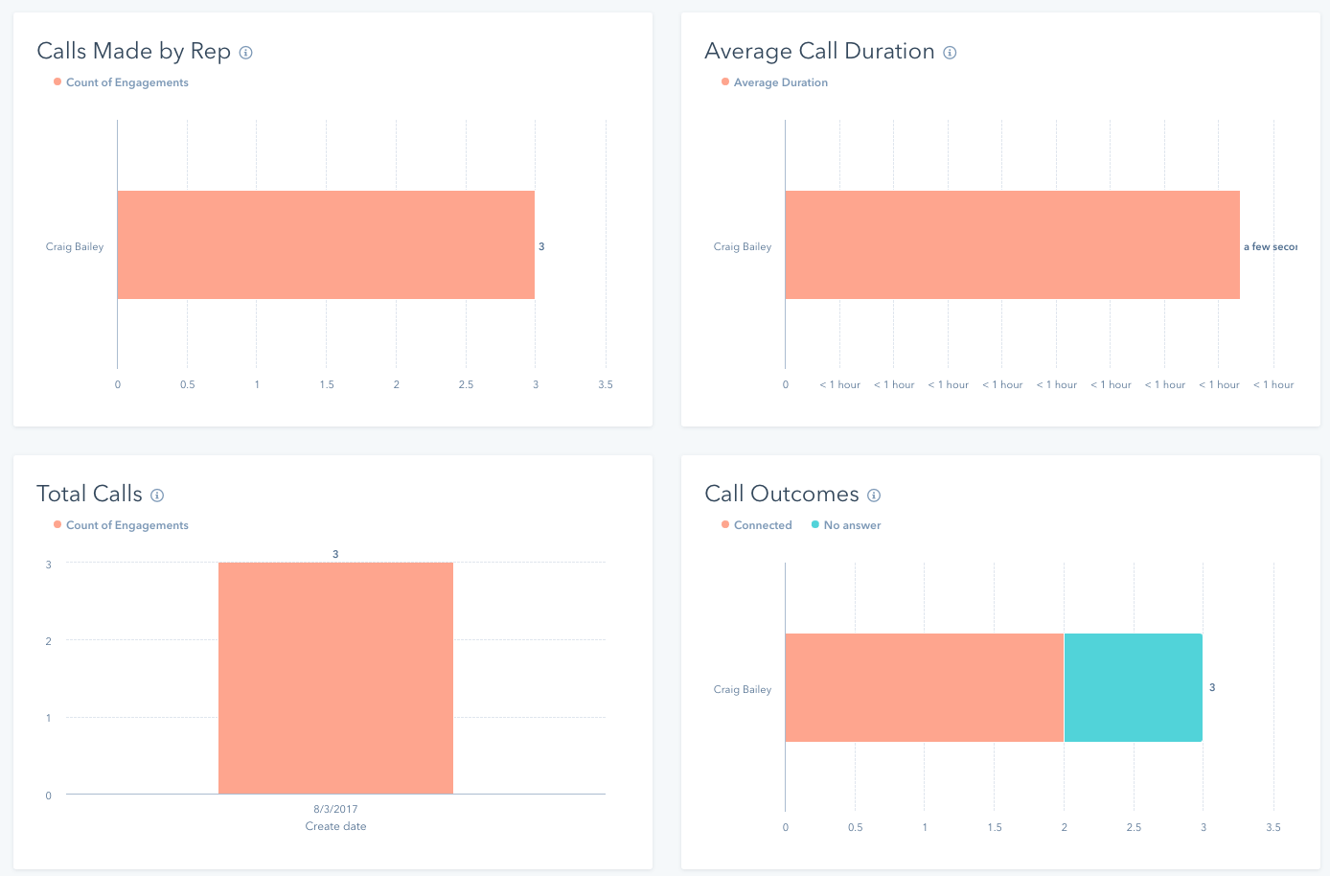
Task: Click the Call Outcomes chart title
Action: click(781, 494)
